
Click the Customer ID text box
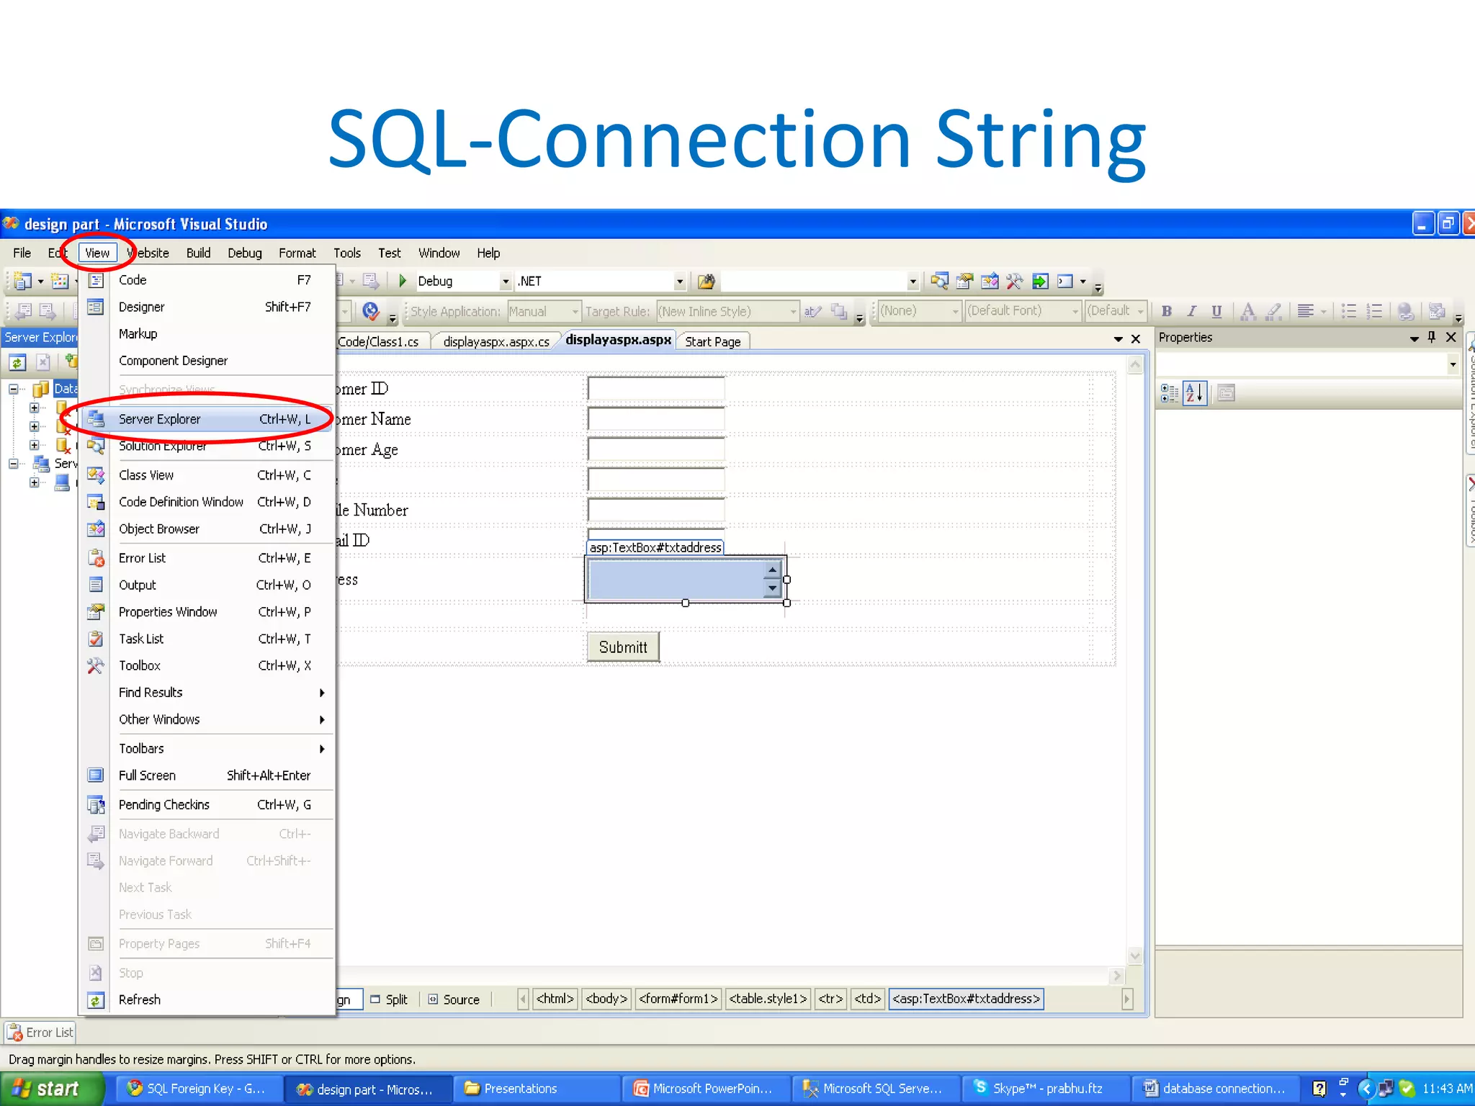point(656,388)
